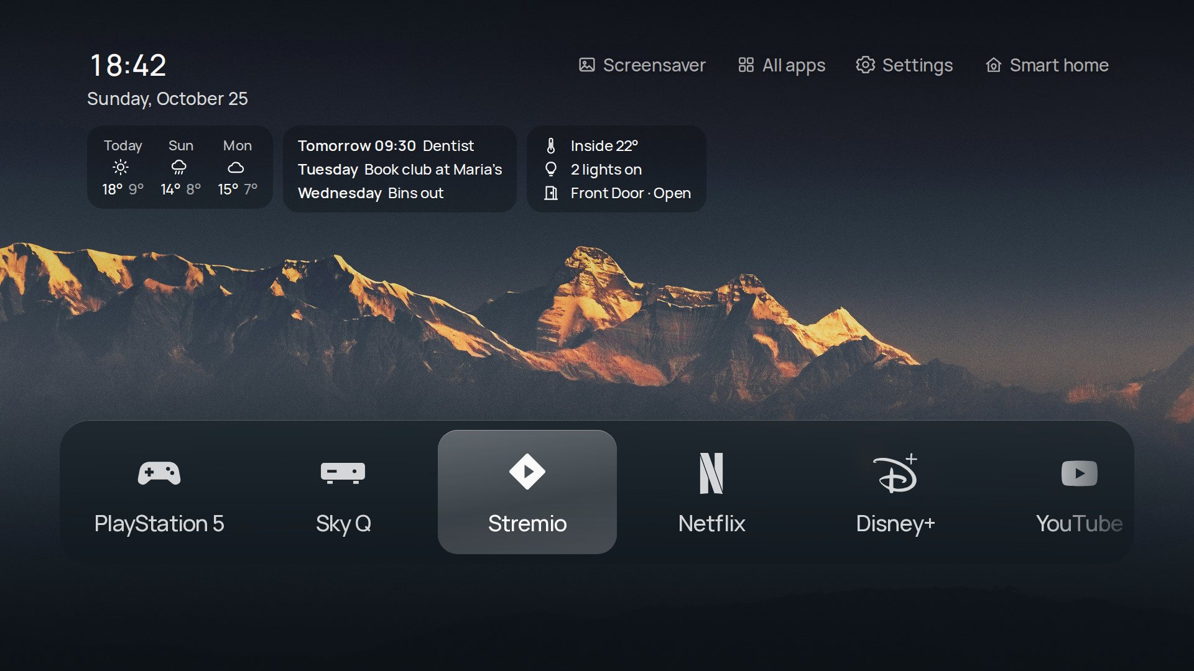Launch YouTube via the play logo

pos(1080,473)
